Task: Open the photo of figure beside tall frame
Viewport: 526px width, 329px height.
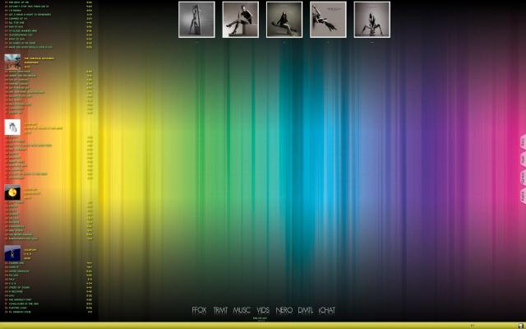Action: (196, 20)
